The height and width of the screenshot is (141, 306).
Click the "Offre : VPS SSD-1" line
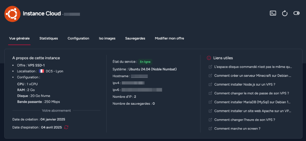(31, 65)
